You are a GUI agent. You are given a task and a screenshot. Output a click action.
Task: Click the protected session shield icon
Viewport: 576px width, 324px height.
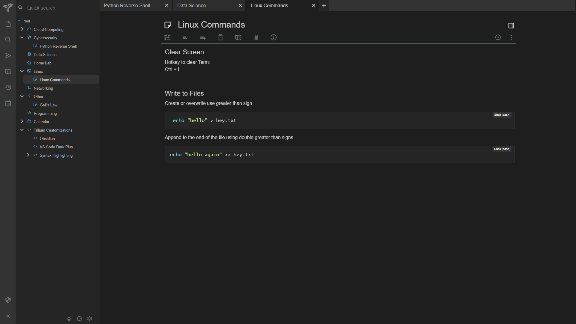tap(8, 300)
